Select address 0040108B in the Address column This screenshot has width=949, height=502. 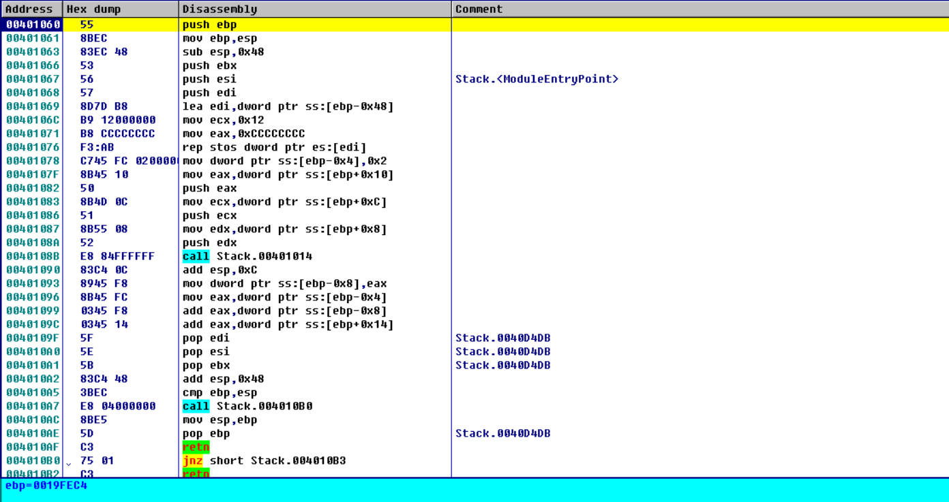pos(33,256)
